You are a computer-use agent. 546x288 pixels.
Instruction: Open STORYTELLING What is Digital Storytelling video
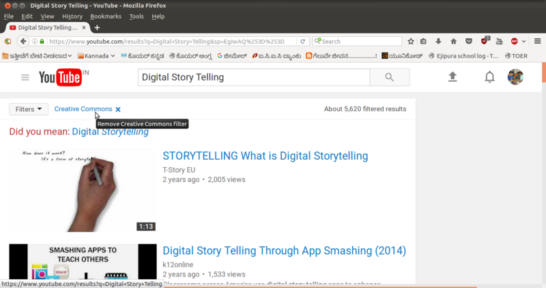(265, 156)
